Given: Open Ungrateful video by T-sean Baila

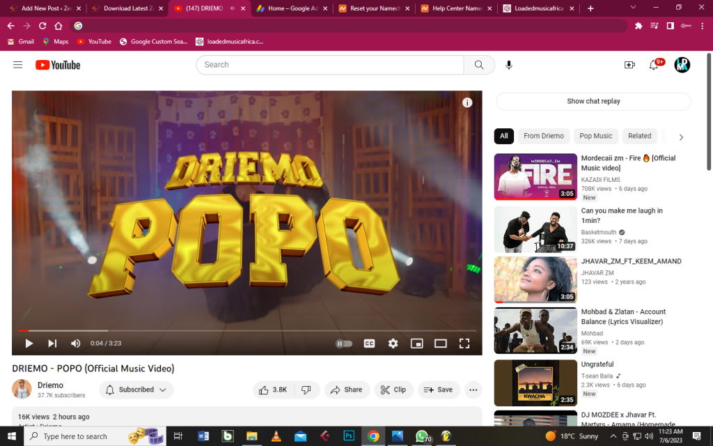Looking at the screenshot, I should [x=597, y=364].
